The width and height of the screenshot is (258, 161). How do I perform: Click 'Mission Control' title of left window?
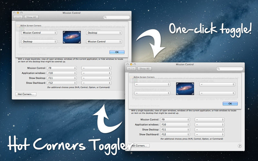pyautogui.click(x=71, y=13)
